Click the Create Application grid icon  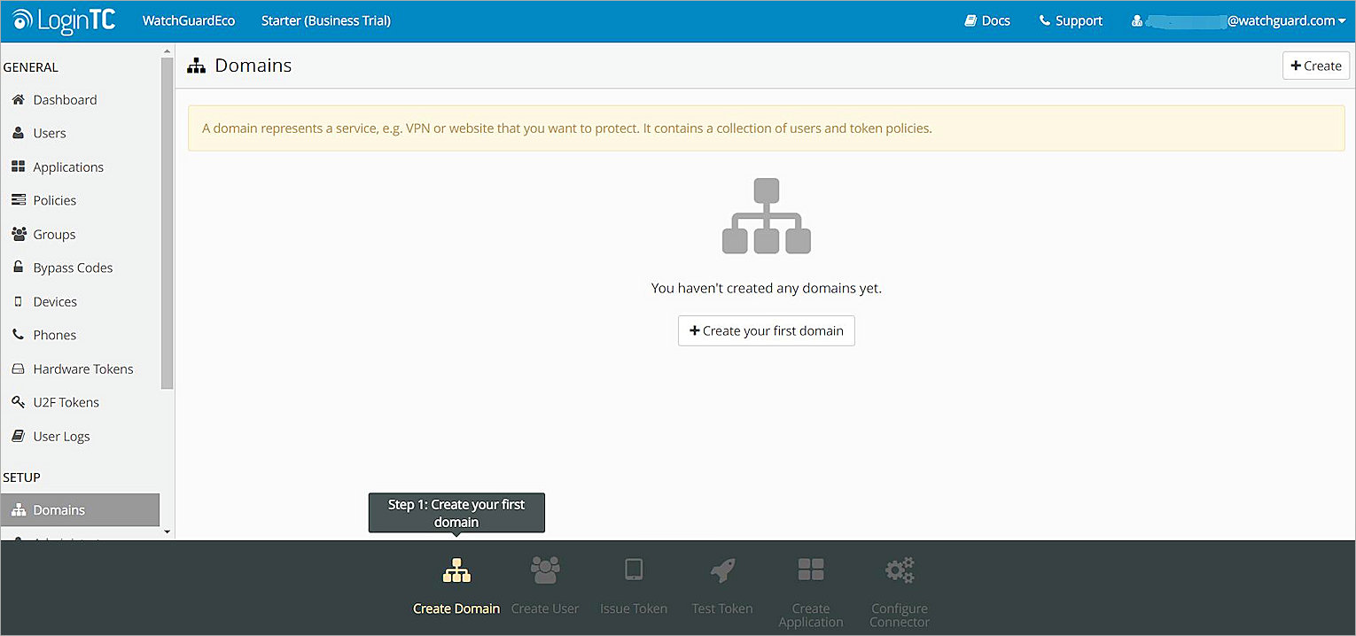[810, 570]
